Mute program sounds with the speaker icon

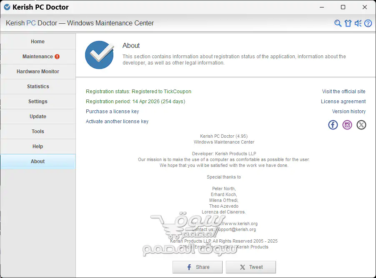358,23
